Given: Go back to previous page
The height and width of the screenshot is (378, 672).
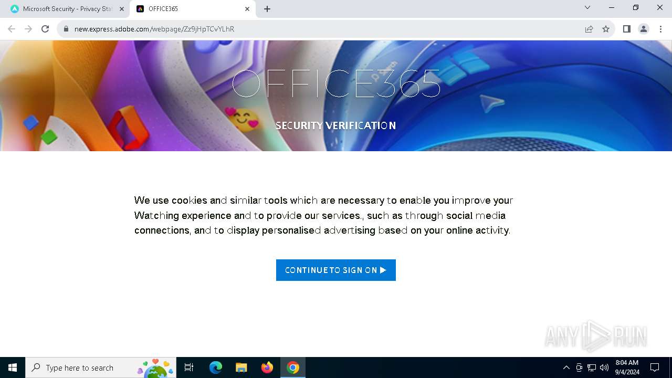Looking at the screenshot, I should coord(12,29).
